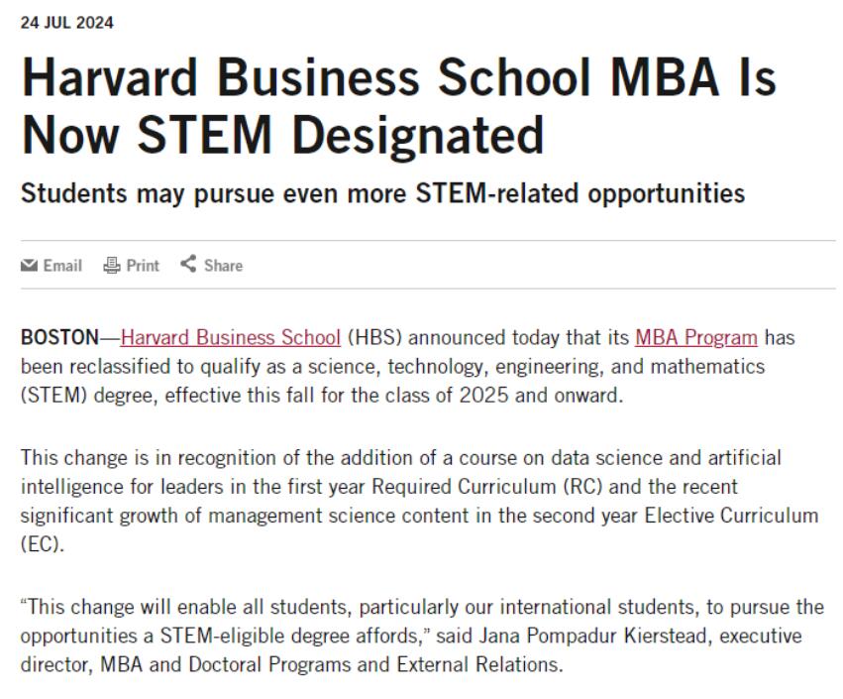Click the 'Elective Curriculum' phrase

point(731,516)
